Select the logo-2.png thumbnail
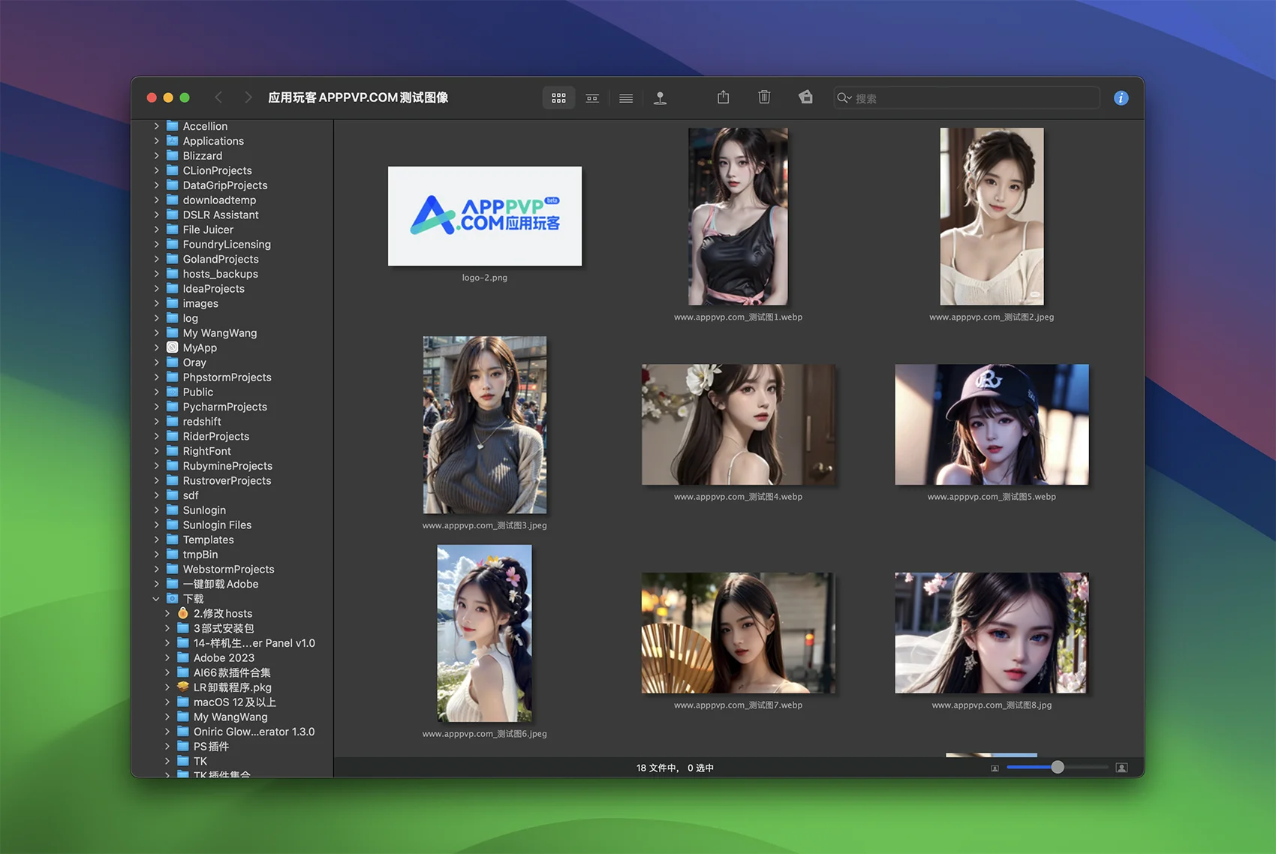This screenshot has height=854, width=1276. (x=485, y=216)
